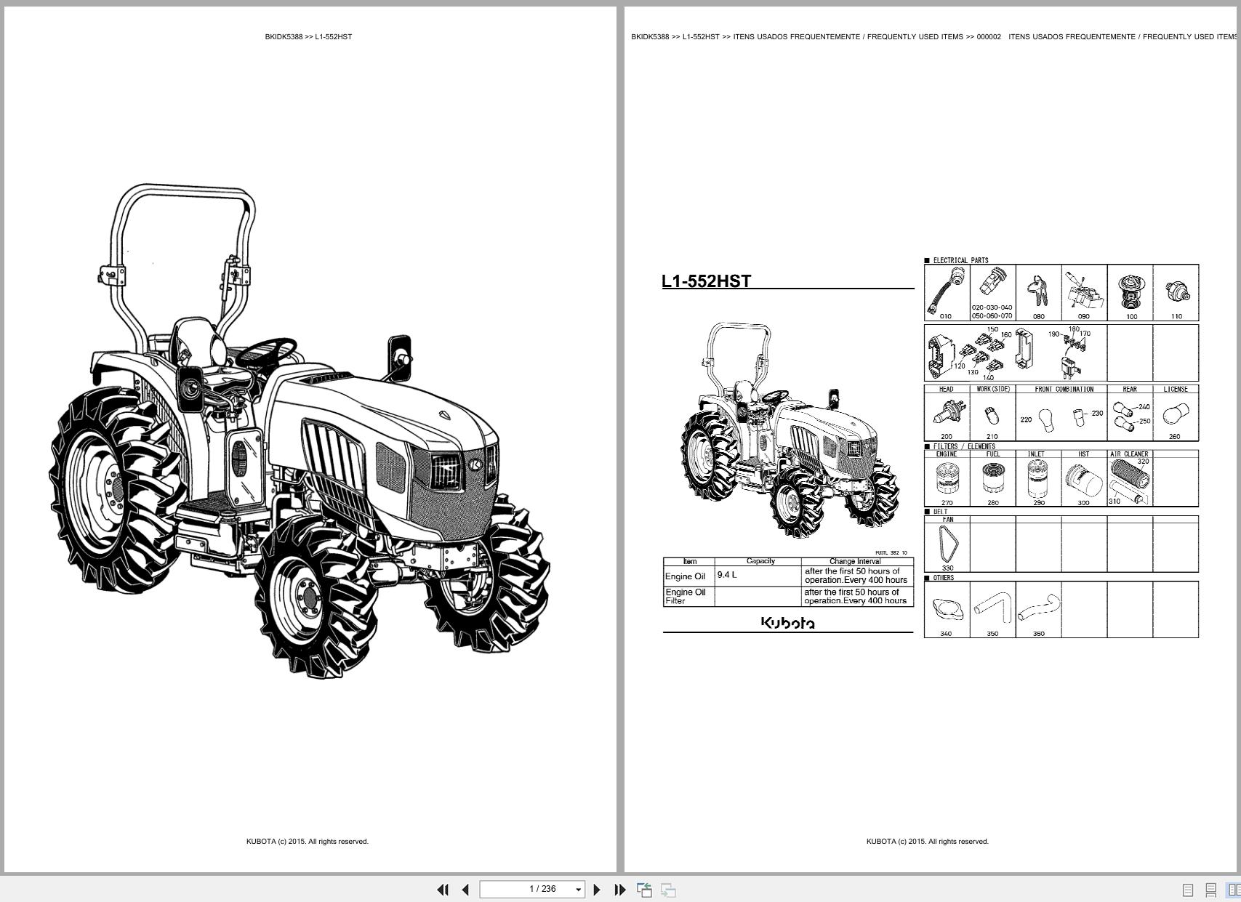This screenshot has width=1241, height=902.
Task: Jump to the last page
Action: coord(620,890)
